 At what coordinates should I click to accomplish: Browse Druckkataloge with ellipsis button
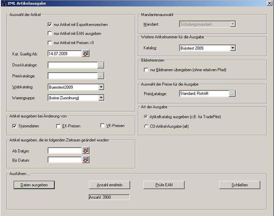[100, 65]
